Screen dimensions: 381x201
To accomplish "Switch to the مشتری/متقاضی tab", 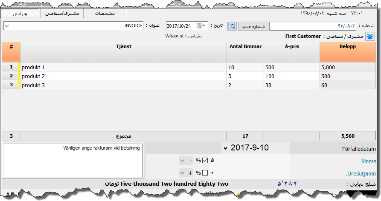I will click(x=62, y=14).
